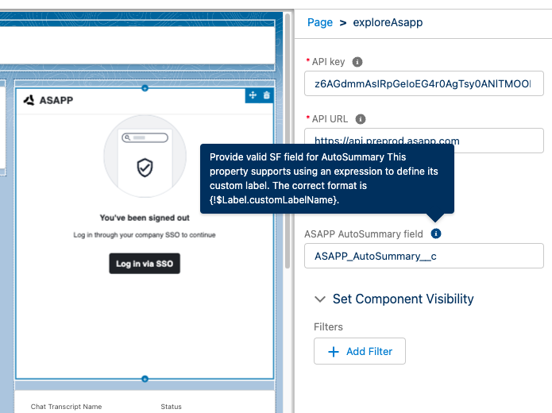Click the ASAPP AutoSummary field info icon
This screenshot has height=413, width=552.
pos(436,234)
